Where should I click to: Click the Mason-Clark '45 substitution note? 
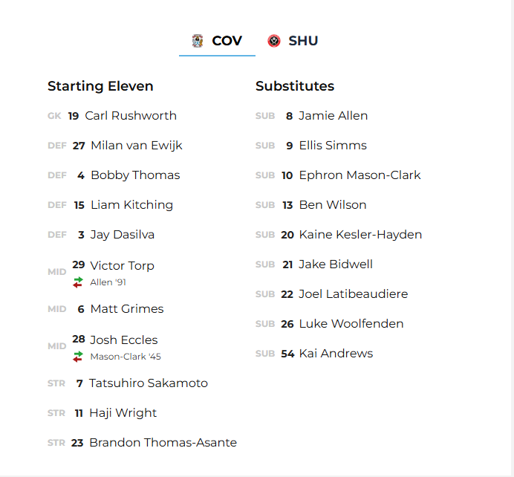(126, 357)
